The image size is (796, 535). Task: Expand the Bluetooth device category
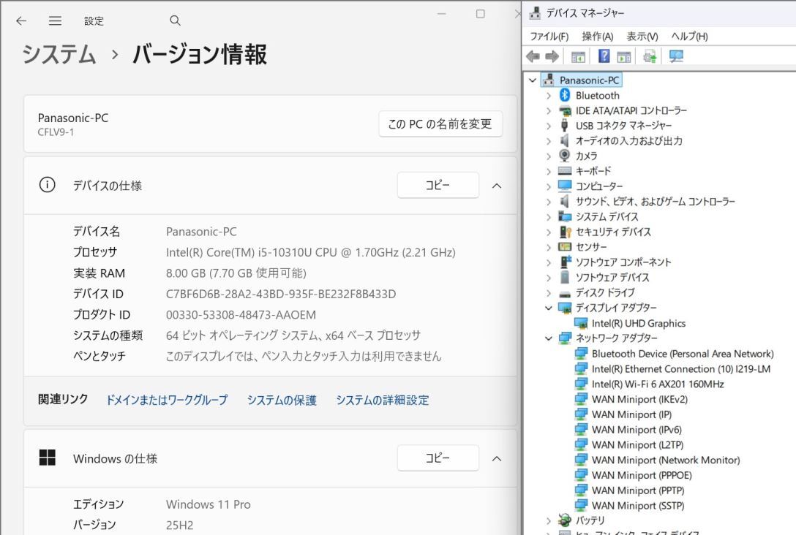coord(549,95)
